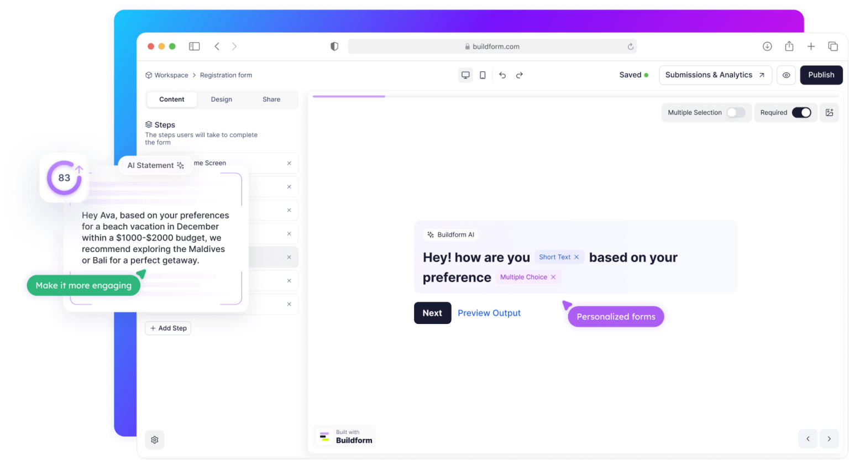Open form preview with the eye icon
The image size is (849, 460).
coord(786,75)
